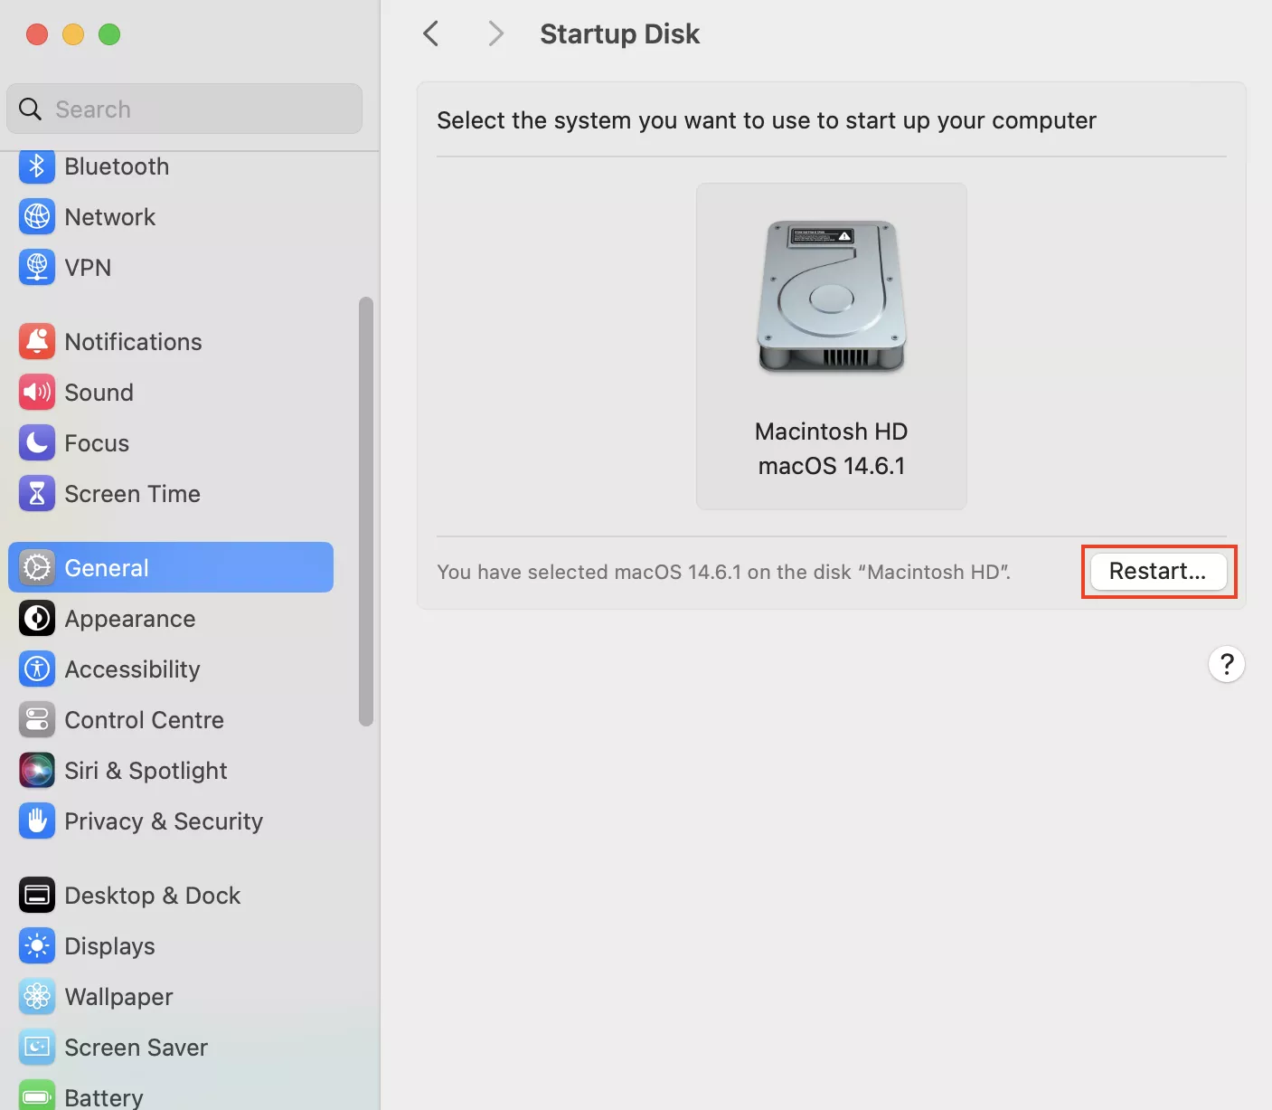Open Sound settings speaker icon
The width and height of the screenshot is (1272, 1110).
coord(36,393)
